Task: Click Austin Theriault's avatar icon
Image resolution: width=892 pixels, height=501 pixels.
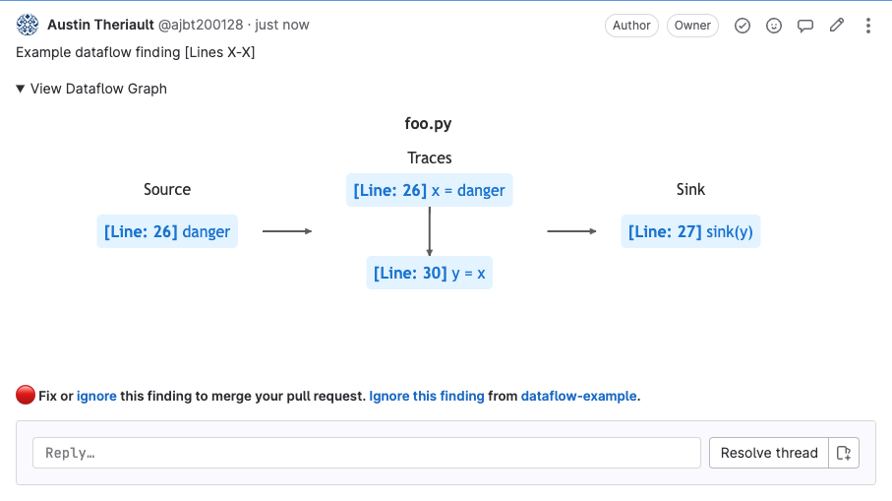Action: tap(28, 26)
